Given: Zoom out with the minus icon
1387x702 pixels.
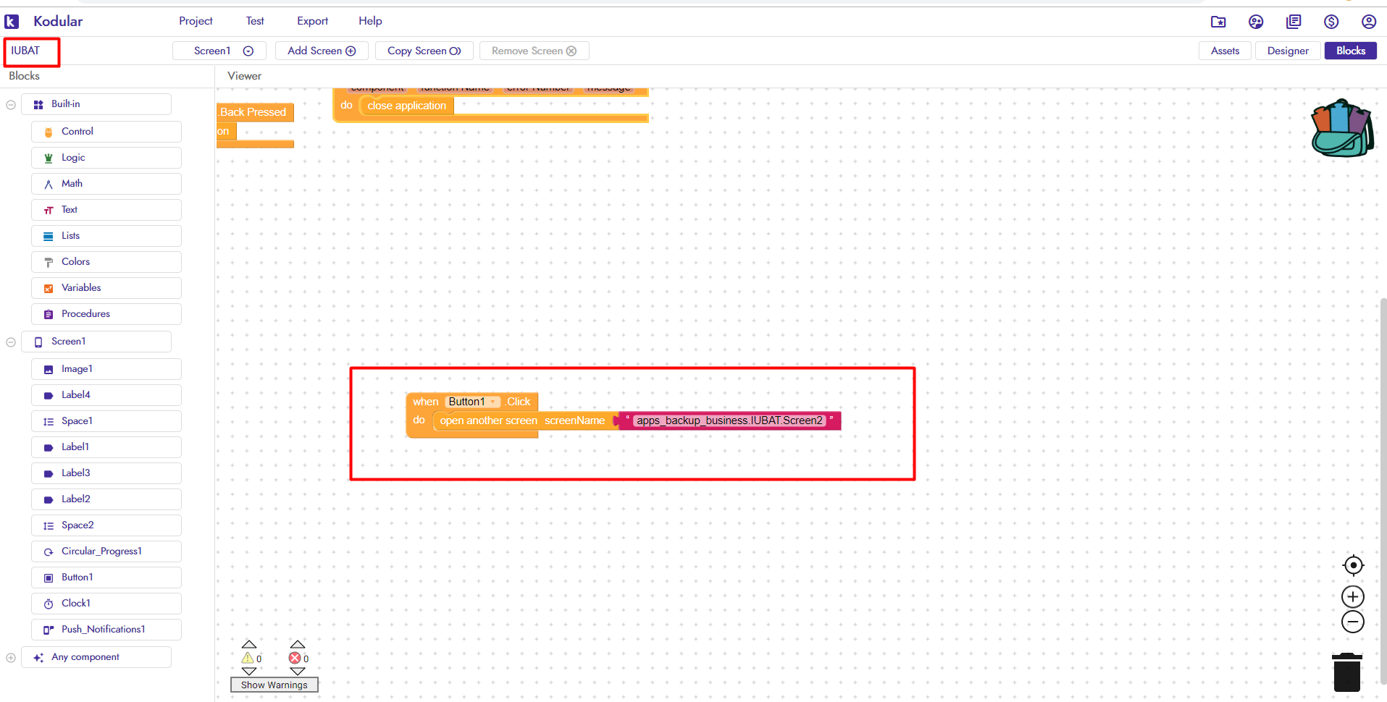Looking at the screenshot, I should click(1352, 622).
